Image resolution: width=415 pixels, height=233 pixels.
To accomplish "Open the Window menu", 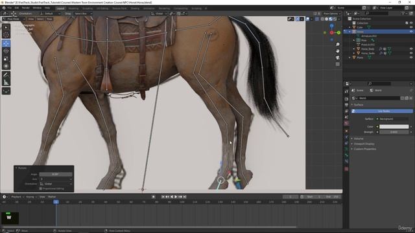I will click(x=37, y=8).
